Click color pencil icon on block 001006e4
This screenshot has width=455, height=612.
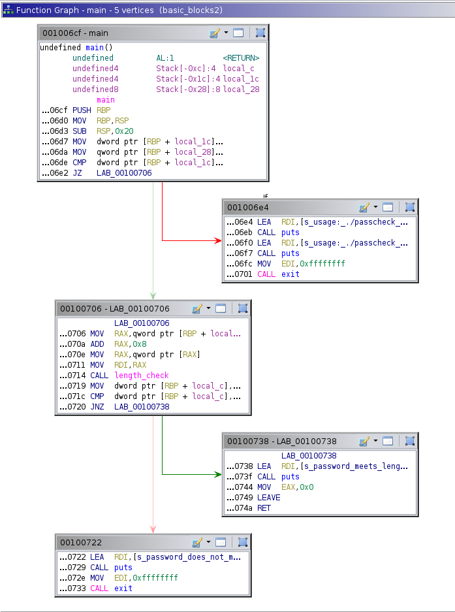pos(364,208)
